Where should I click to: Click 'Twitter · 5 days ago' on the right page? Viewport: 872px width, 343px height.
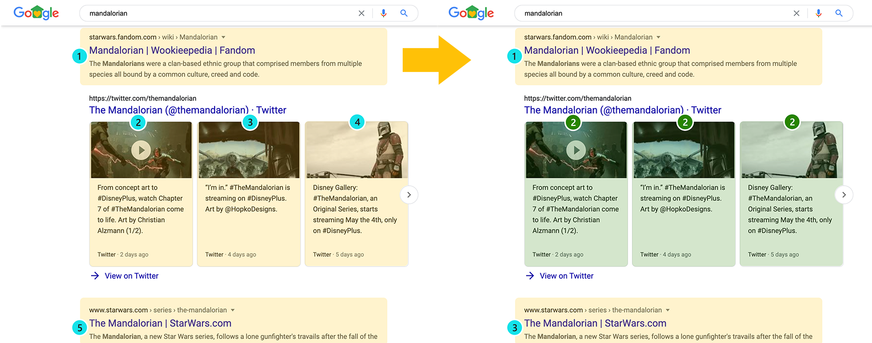774,255
